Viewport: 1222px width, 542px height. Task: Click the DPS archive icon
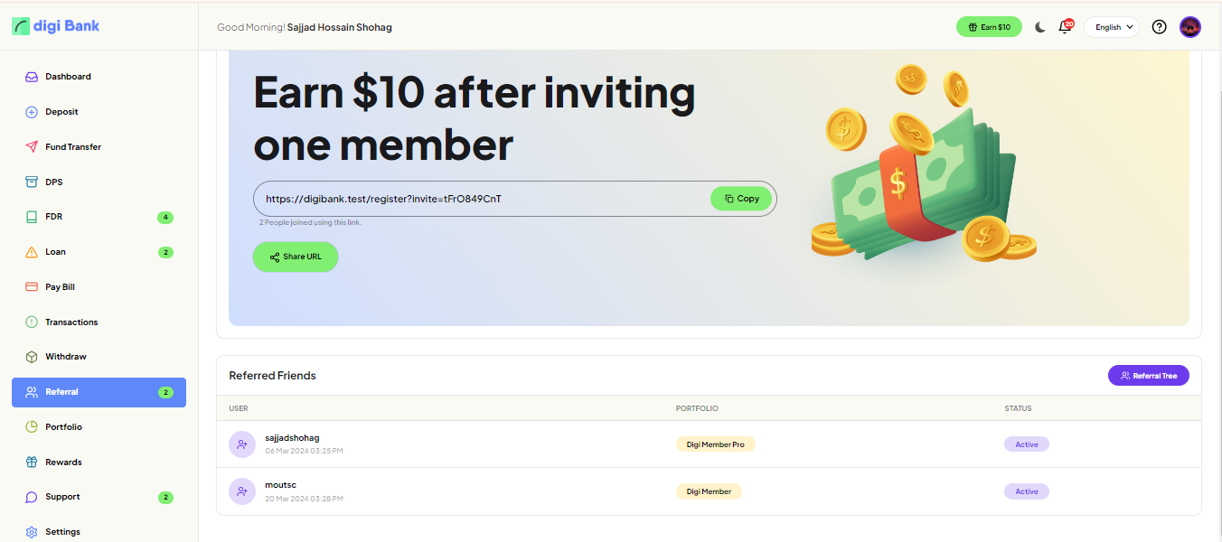point(32,182)
